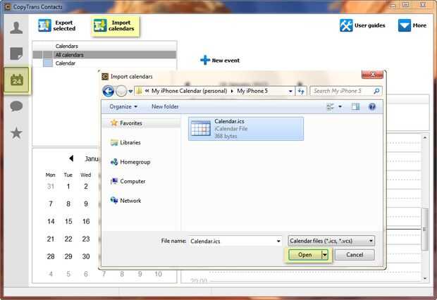This screenshot has width=437, height=300.
Task: Click scroll up arrow of schedule scrollbar
Action: click(x=425, y=137)
